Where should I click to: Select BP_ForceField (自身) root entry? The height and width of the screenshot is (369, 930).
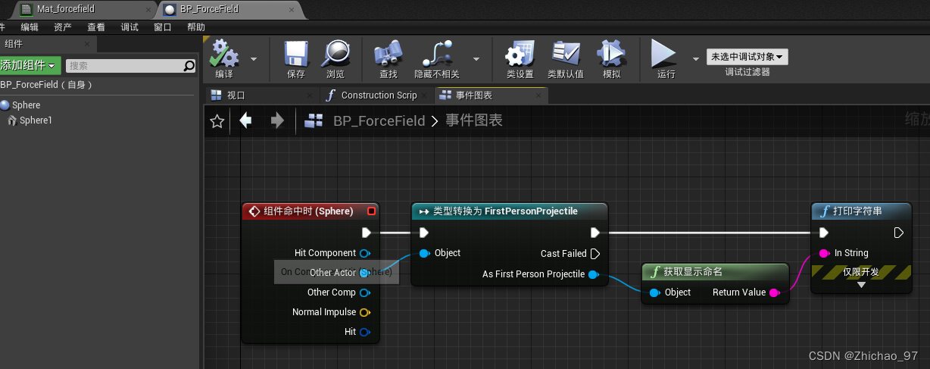[x=47, y=85]
